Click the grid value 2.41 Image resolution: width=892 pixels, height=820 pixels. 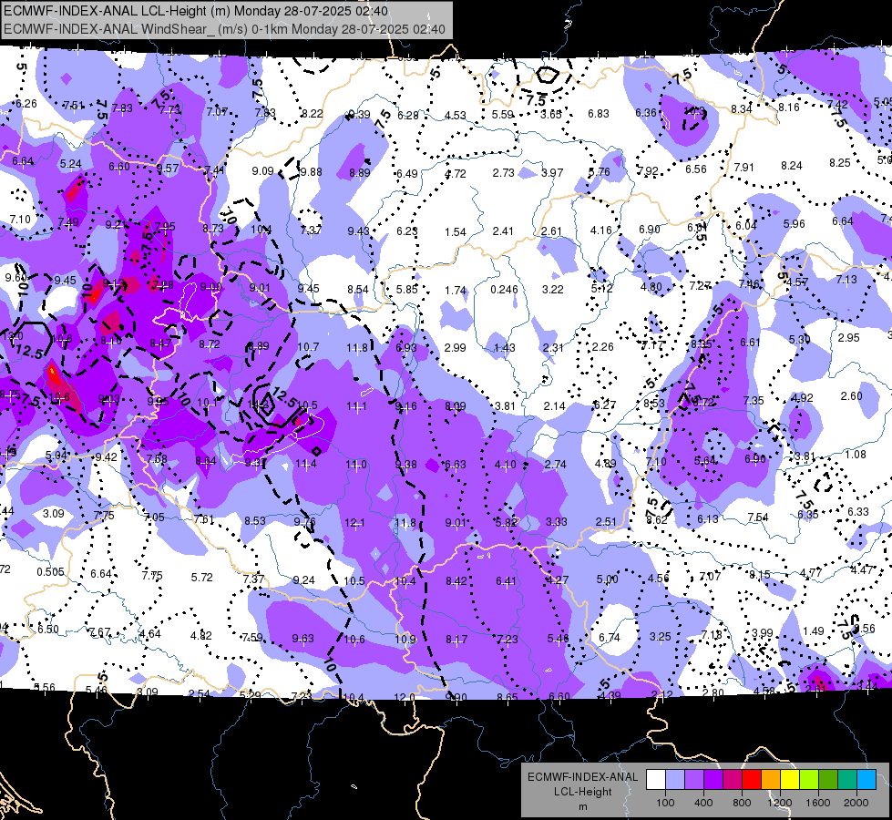click(503, 231)
